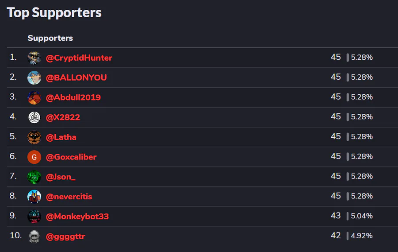Open the green avatar for @Json_

pyautogui.click(x=34, y=177)
